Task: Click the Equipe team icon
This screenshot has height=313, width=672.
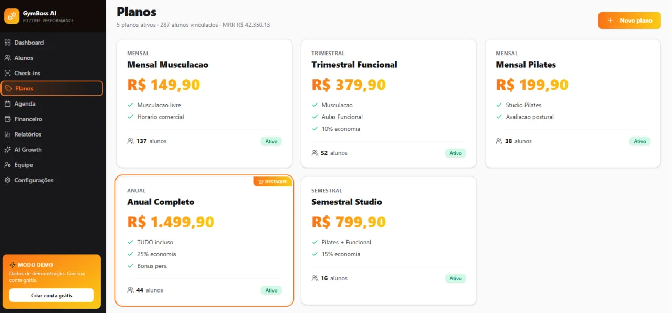Action: 7,164
